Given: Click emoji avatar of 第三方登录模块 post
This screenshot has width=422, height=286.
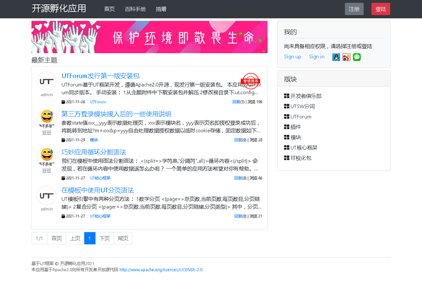Looking at the screenshot, I should pyautogui.click(x=46, y=120).
